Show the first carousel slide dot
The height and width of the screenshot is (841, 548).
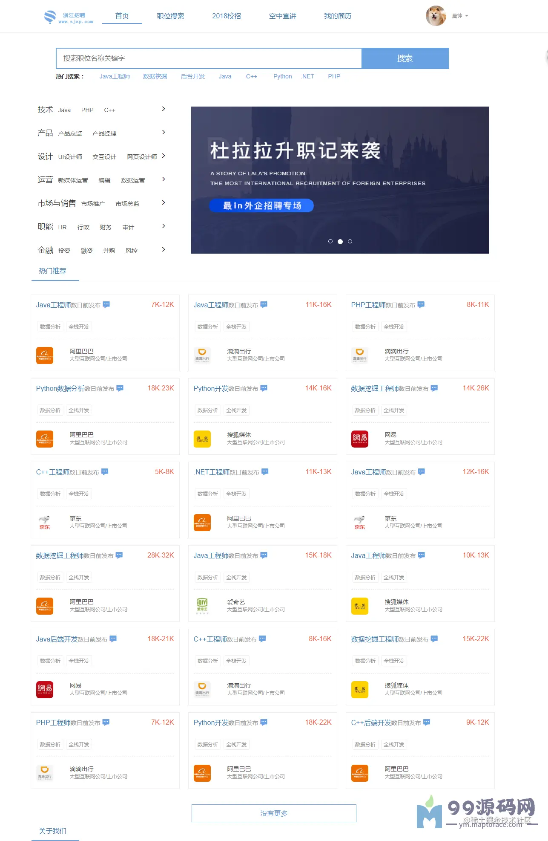pos(330,241)
